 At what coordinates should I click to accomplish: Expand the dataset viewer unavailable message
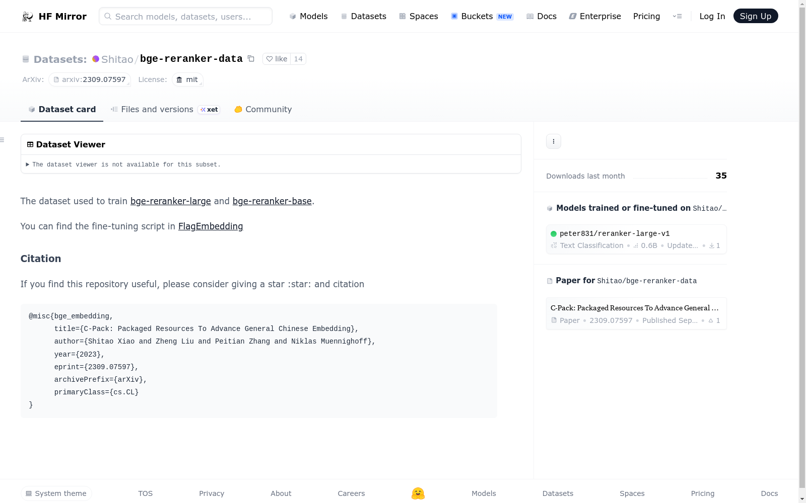(x=123, y=164)
